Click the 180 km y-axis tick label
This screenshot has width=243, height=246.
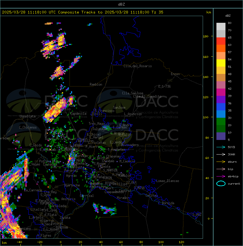[206, 37]
